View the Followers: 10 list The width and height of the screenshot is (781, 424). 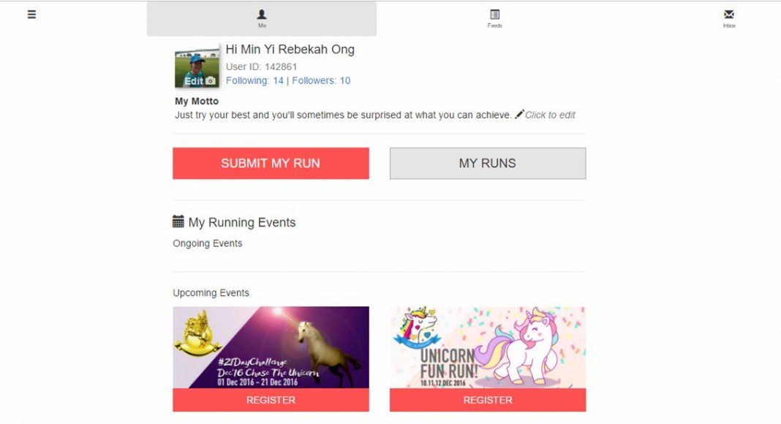321,80
